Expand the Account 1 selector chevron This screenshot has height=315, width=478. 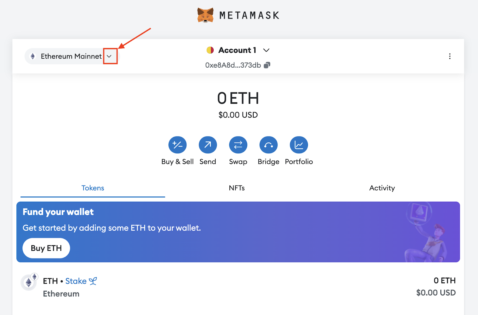pyautogui.click(x=266, y=50)
